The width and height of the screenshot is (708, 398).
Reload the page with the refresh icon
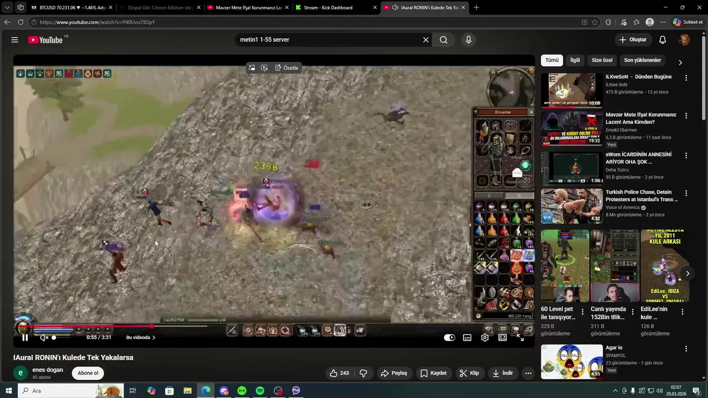pyautogui.click(x=20, y=22)
